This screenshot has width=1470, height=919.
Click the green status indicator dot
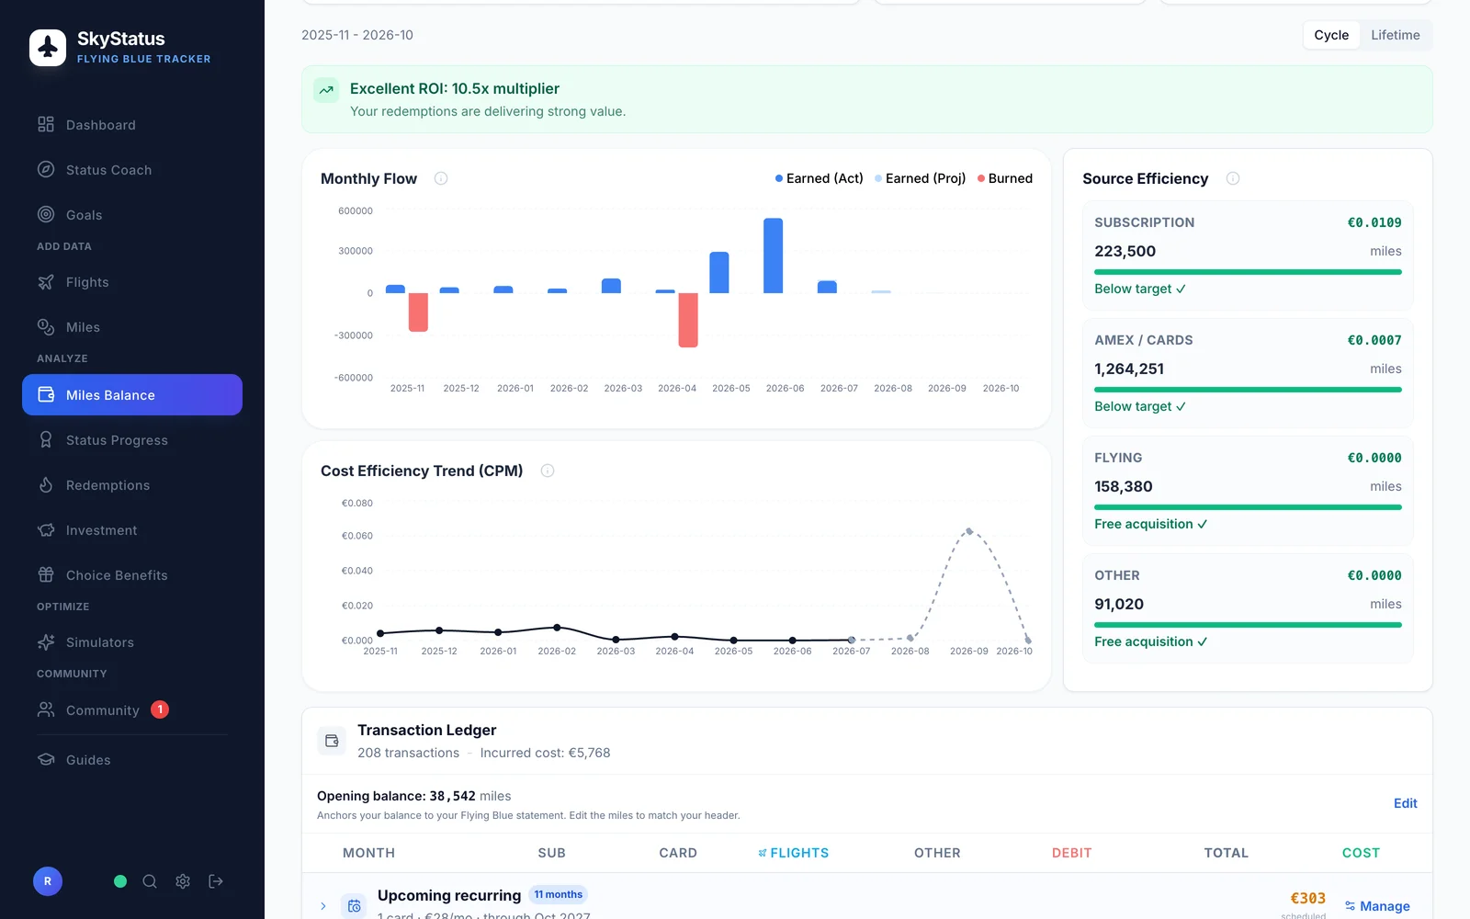(x=120, y=881)
